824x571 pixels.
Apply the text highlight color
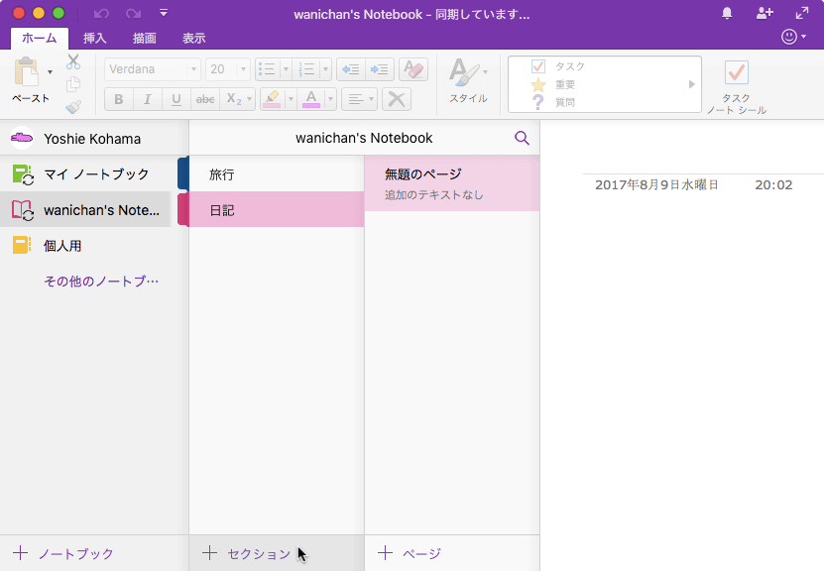(273, 99)
